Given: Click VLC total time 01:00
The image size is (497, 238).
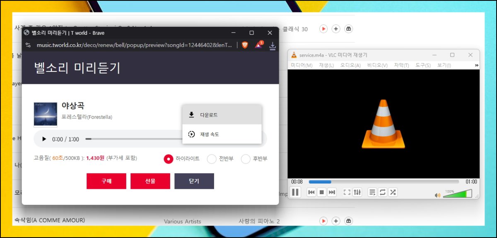Looking at the screenshot, I should coord(471,182).
